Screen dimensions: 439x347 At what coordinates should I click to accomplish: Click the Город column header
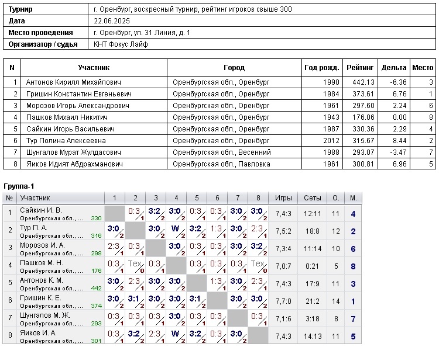coord(234,68)
